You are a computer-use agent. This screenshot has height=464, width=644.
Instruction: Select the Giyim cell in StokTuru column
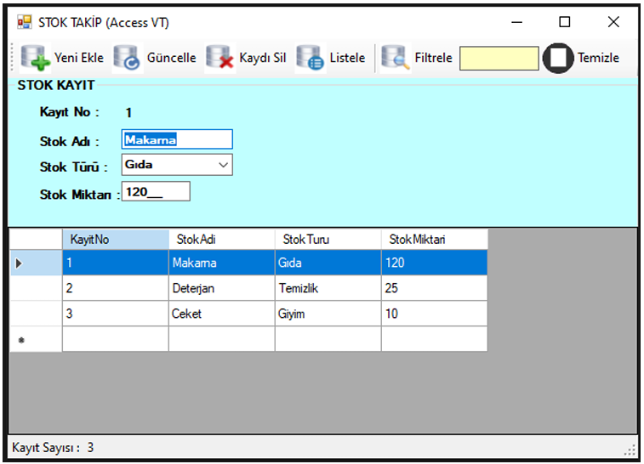click(x=328, y=314)
